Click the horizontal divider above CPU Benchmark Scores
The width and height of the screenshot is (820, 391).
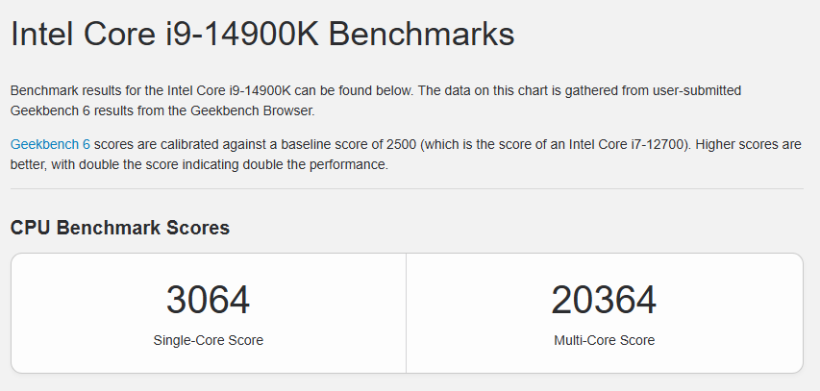407,188
